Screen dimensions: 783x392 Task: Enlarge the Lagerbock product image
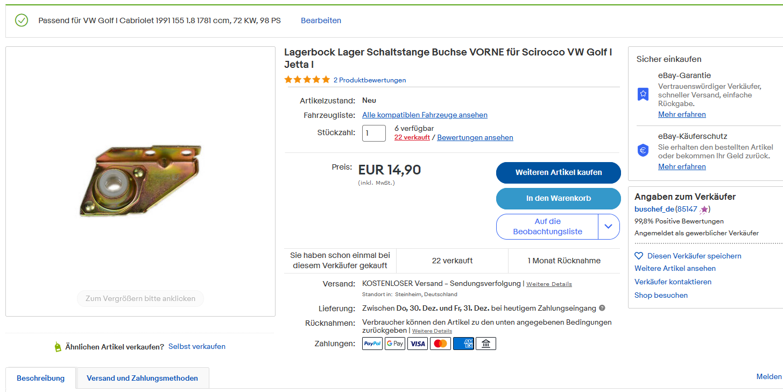point(140,181)
